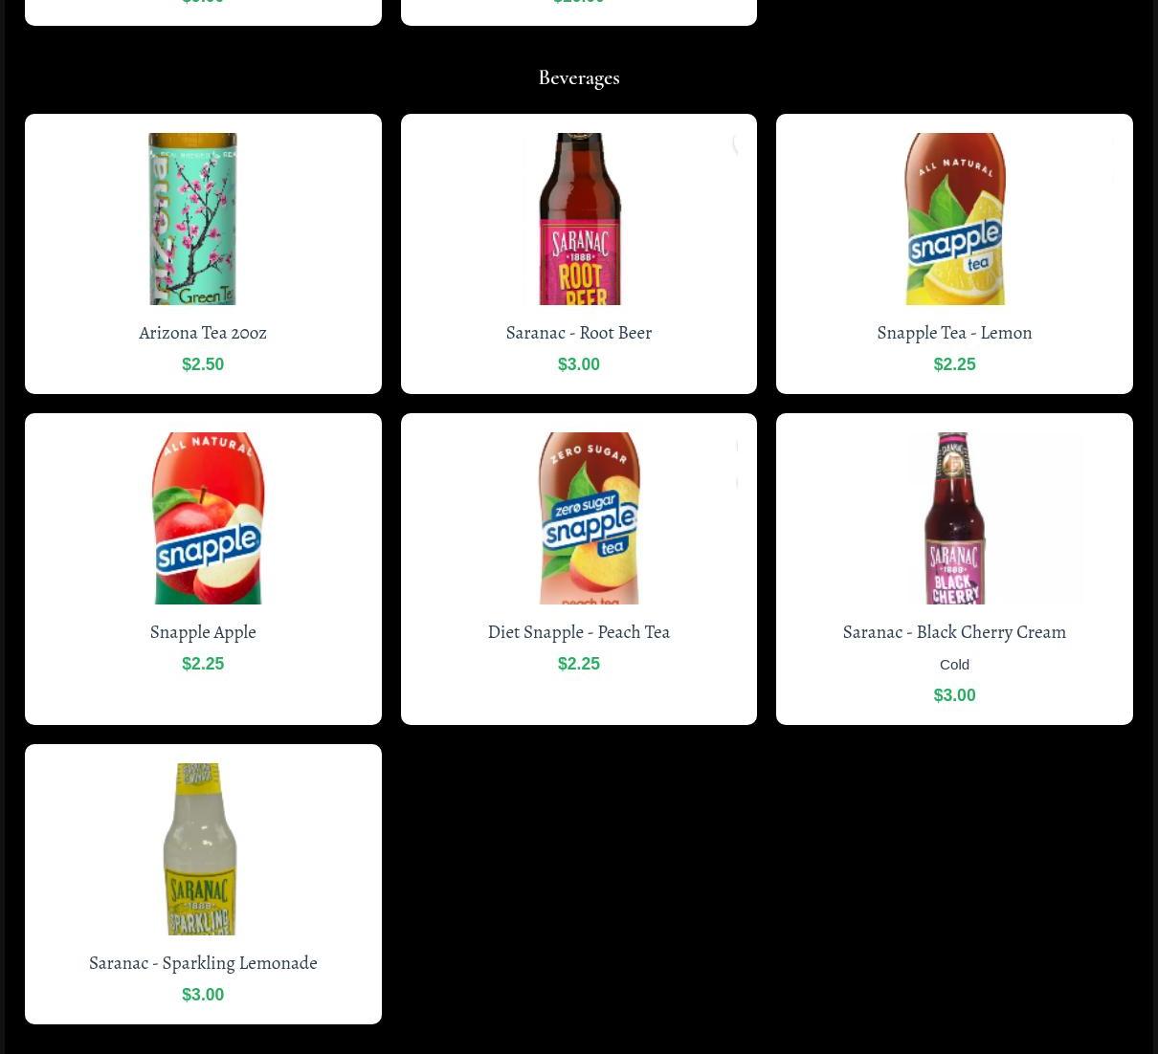Click the Saranac - Root Beer name
The height and width of the screenshot is (1054, 1158).
[x=579, y=333]
